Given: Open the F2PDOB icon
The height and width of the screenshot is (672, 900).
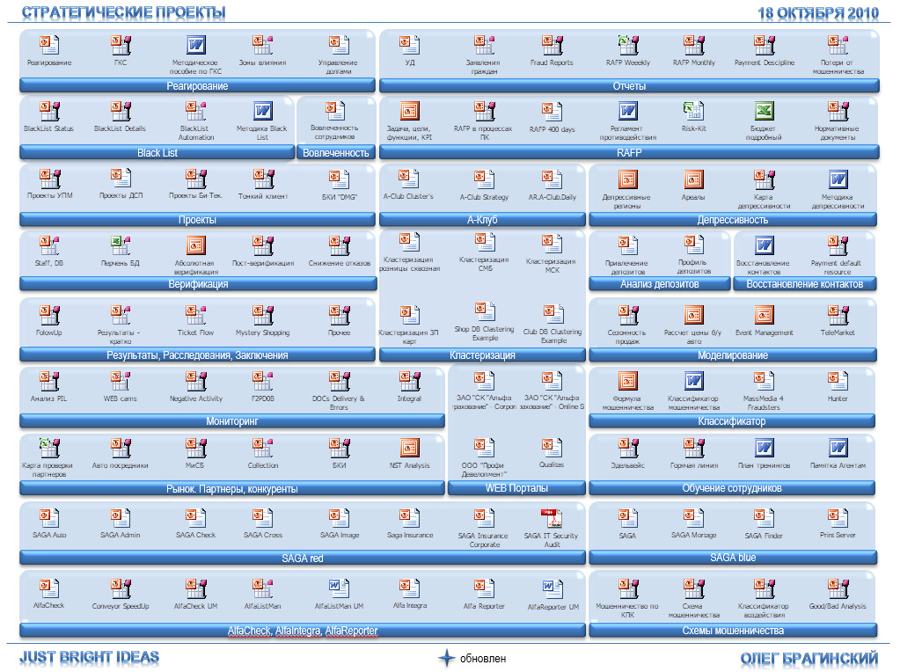Looking at the screenshot, I should point(263,381).
